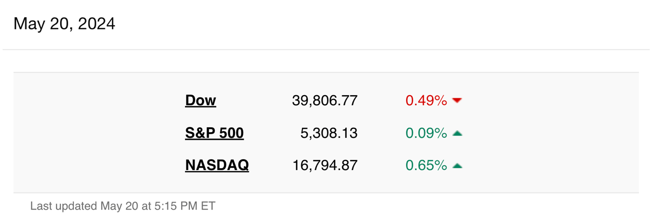Click the green up arrow for NASDAQ

pyautogui.click(x=457, y=166)
